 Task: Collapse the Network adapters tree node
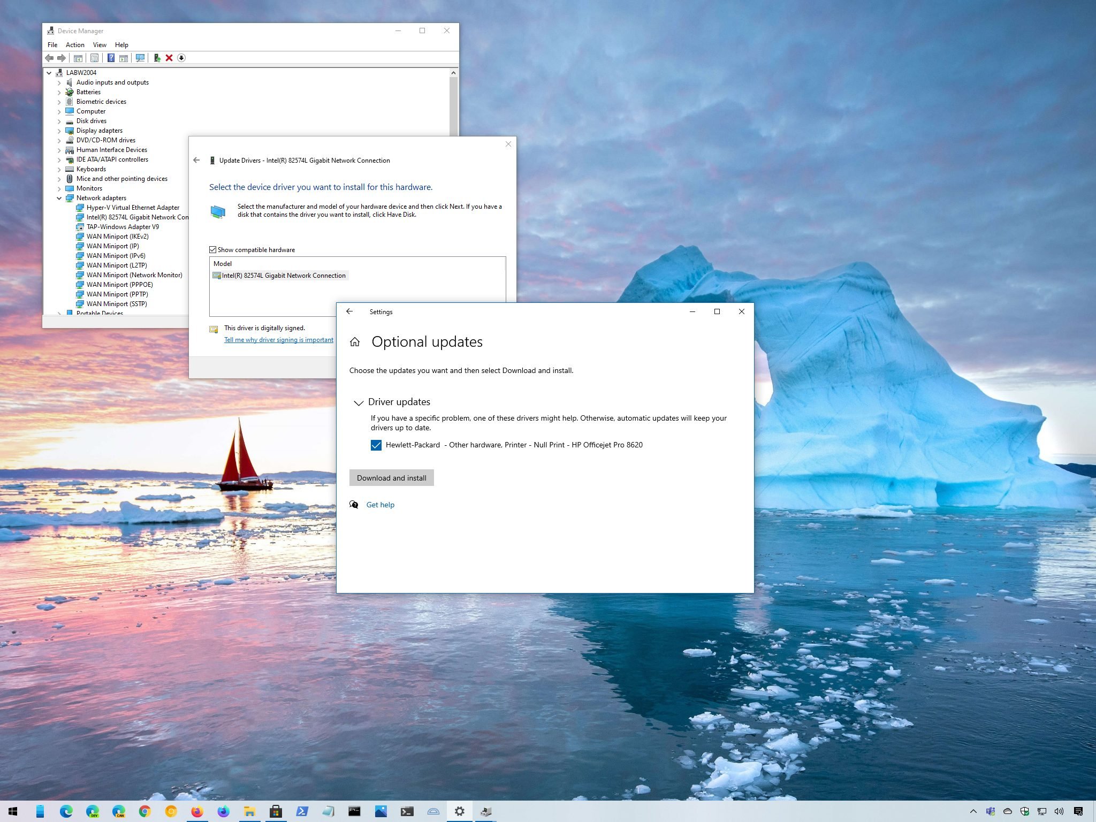pyautogui.click(x=59, y=198)
